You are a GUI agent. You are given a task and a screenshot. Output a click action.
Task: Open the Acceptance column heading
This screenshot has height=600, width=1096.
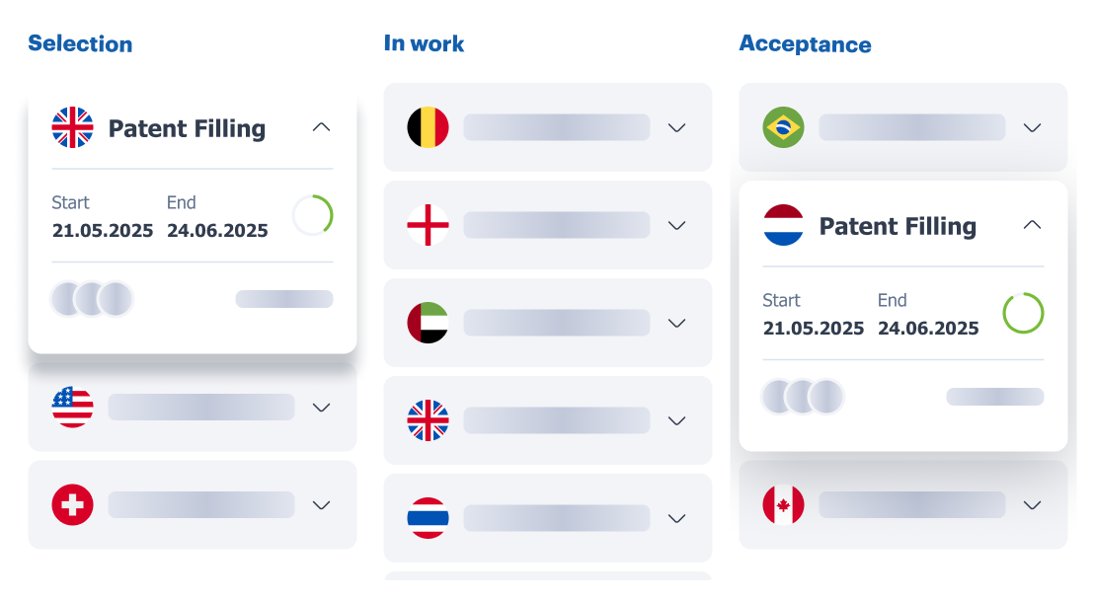tap(805, 44)
